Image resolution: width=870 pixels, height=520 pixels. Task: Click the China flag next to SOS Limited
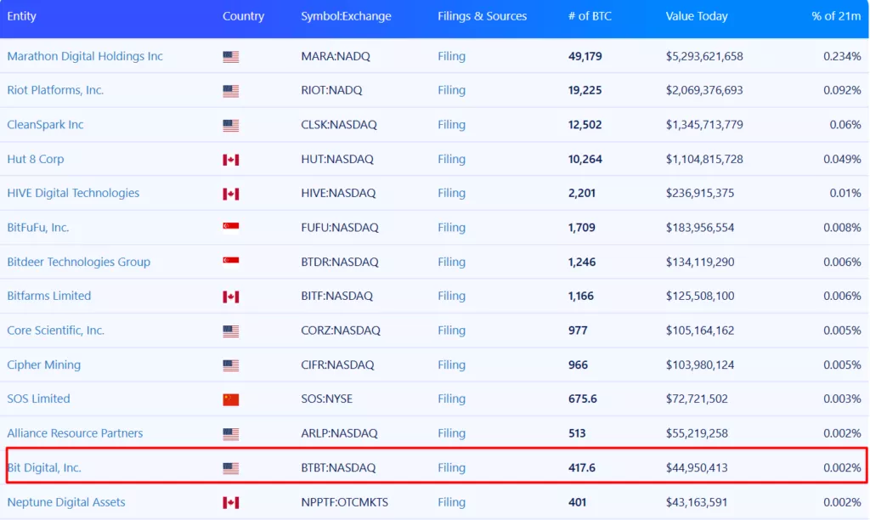coord(230,399)
